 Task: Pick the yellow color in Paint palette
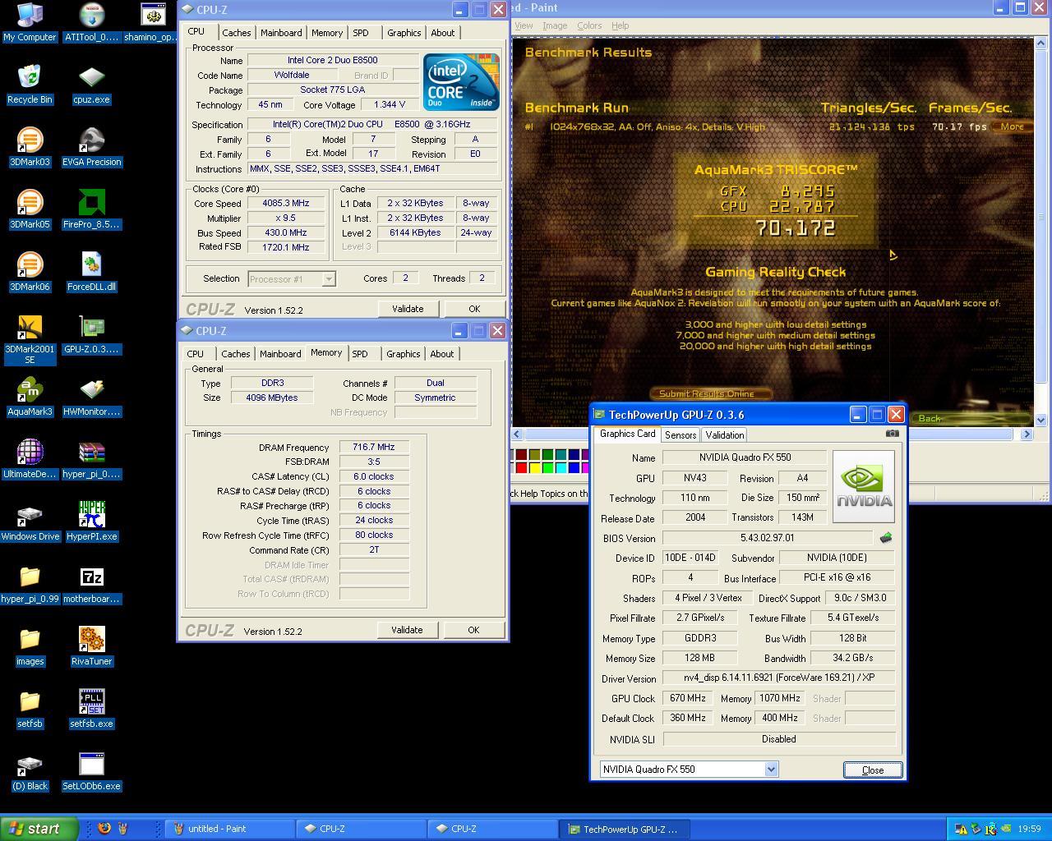(534, 468)
